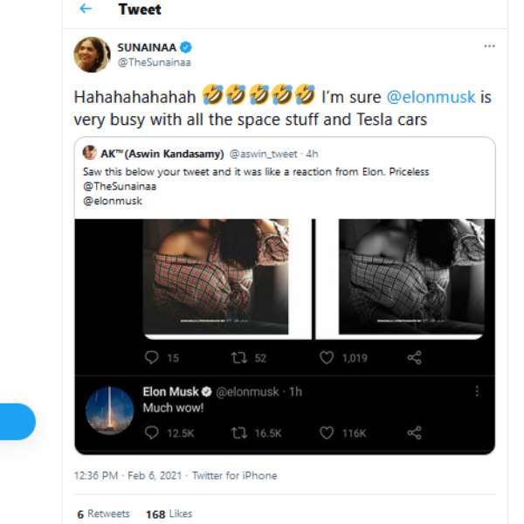Open Aswin Kandasamy's small avatar in quoted tweet

coord(90,153)
